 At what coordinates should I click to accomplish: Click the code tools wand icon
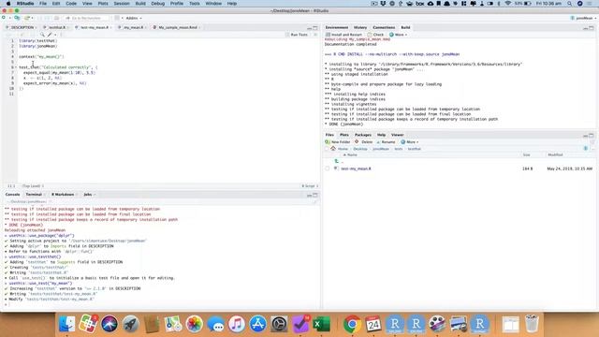(50, 35)
